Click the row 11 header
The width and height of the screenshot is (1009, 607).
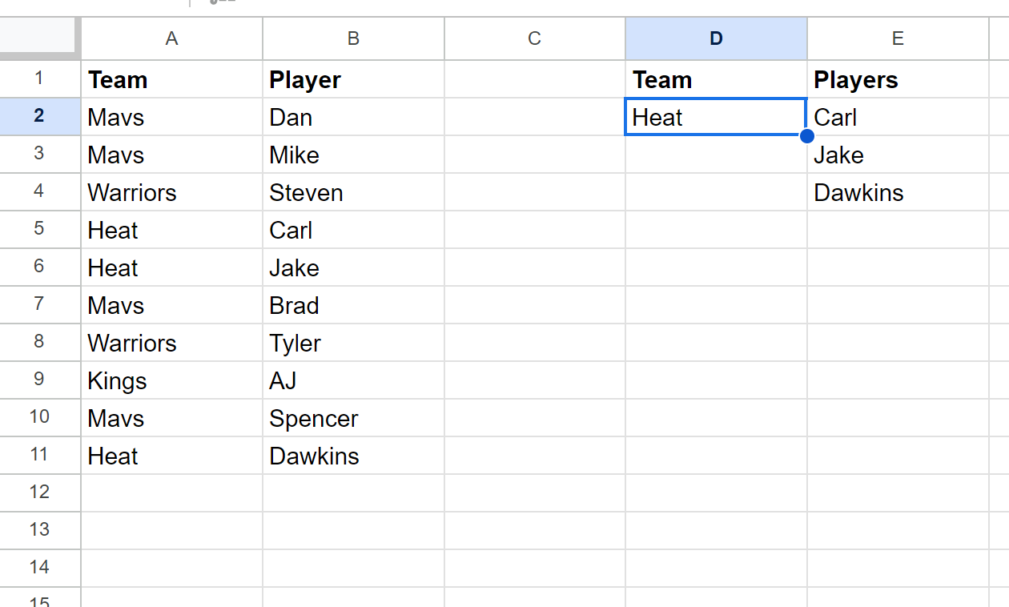[x=40, y=456]
